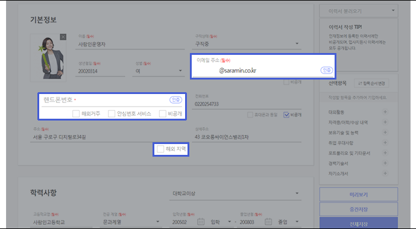
Task: Open the 성별 dropdown showing 여
Action: tap(159, 71)
